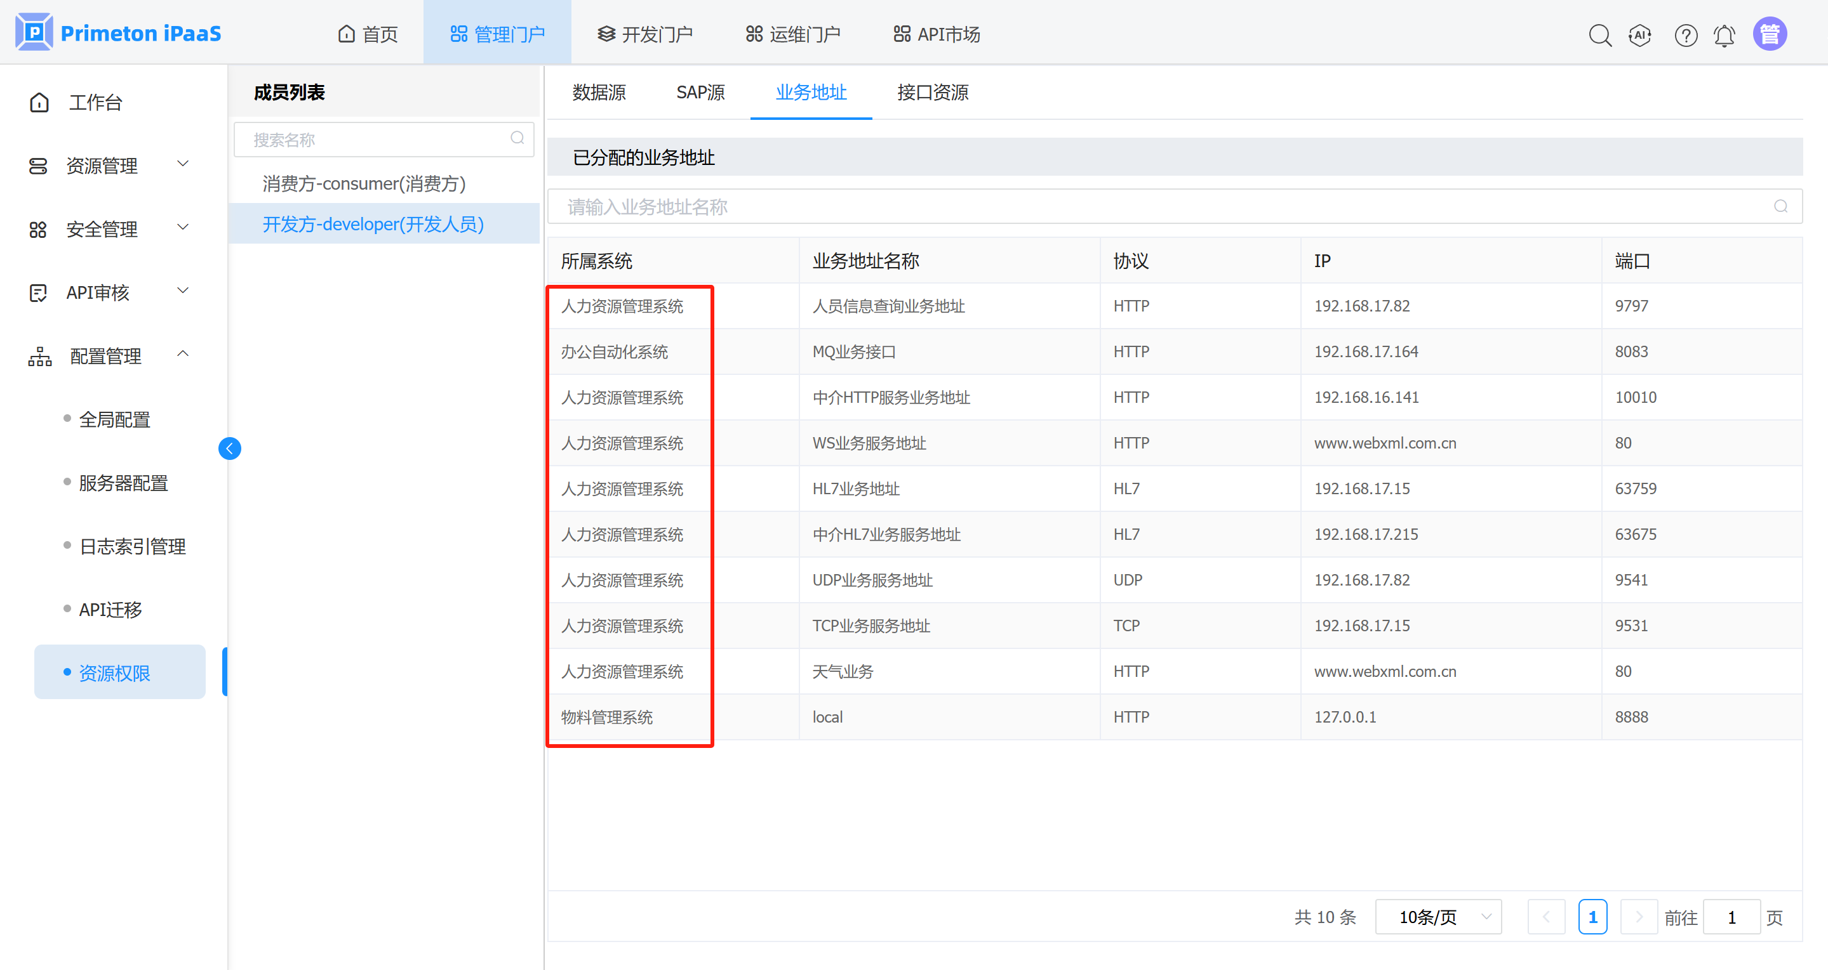Switch to the 数据源 tab
The width and height of the screenshot is (1828, 970).
coord(599,92)
